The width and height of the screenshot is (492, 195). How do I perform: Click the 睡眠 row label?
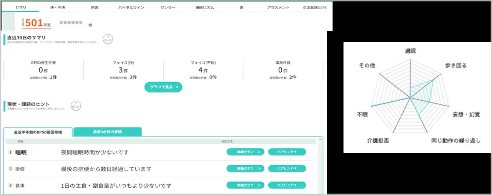[x=21, y=152]
